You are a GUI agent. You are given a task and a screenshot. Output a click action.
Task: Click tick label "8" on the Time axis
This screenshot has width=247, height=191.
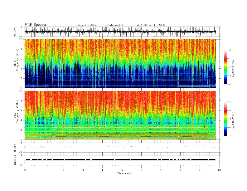(180, 170)
